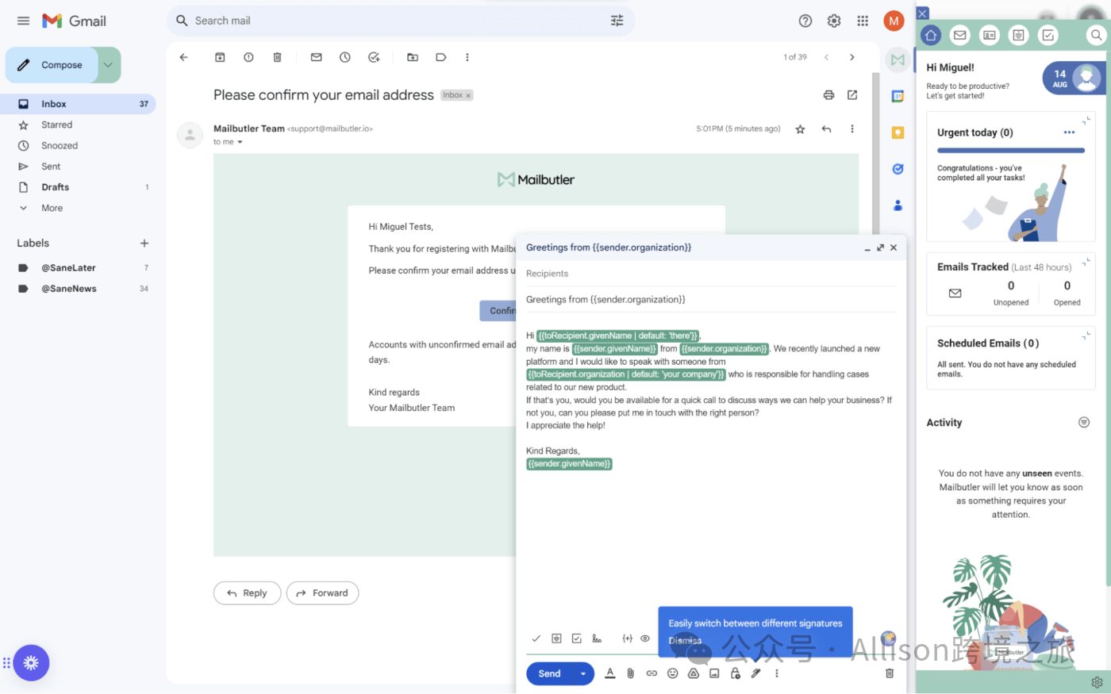
Task: Click the signature icon in compose toolbar
Action: (x=597, y=638)
